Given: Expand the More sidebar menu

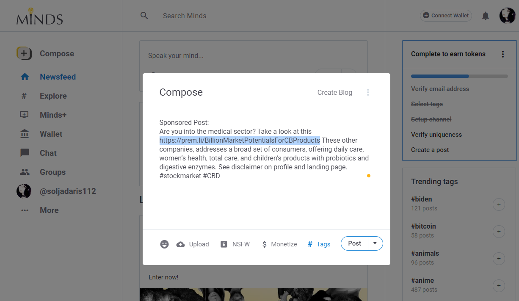Looking at the screenshot, I should tap(49, 210).
